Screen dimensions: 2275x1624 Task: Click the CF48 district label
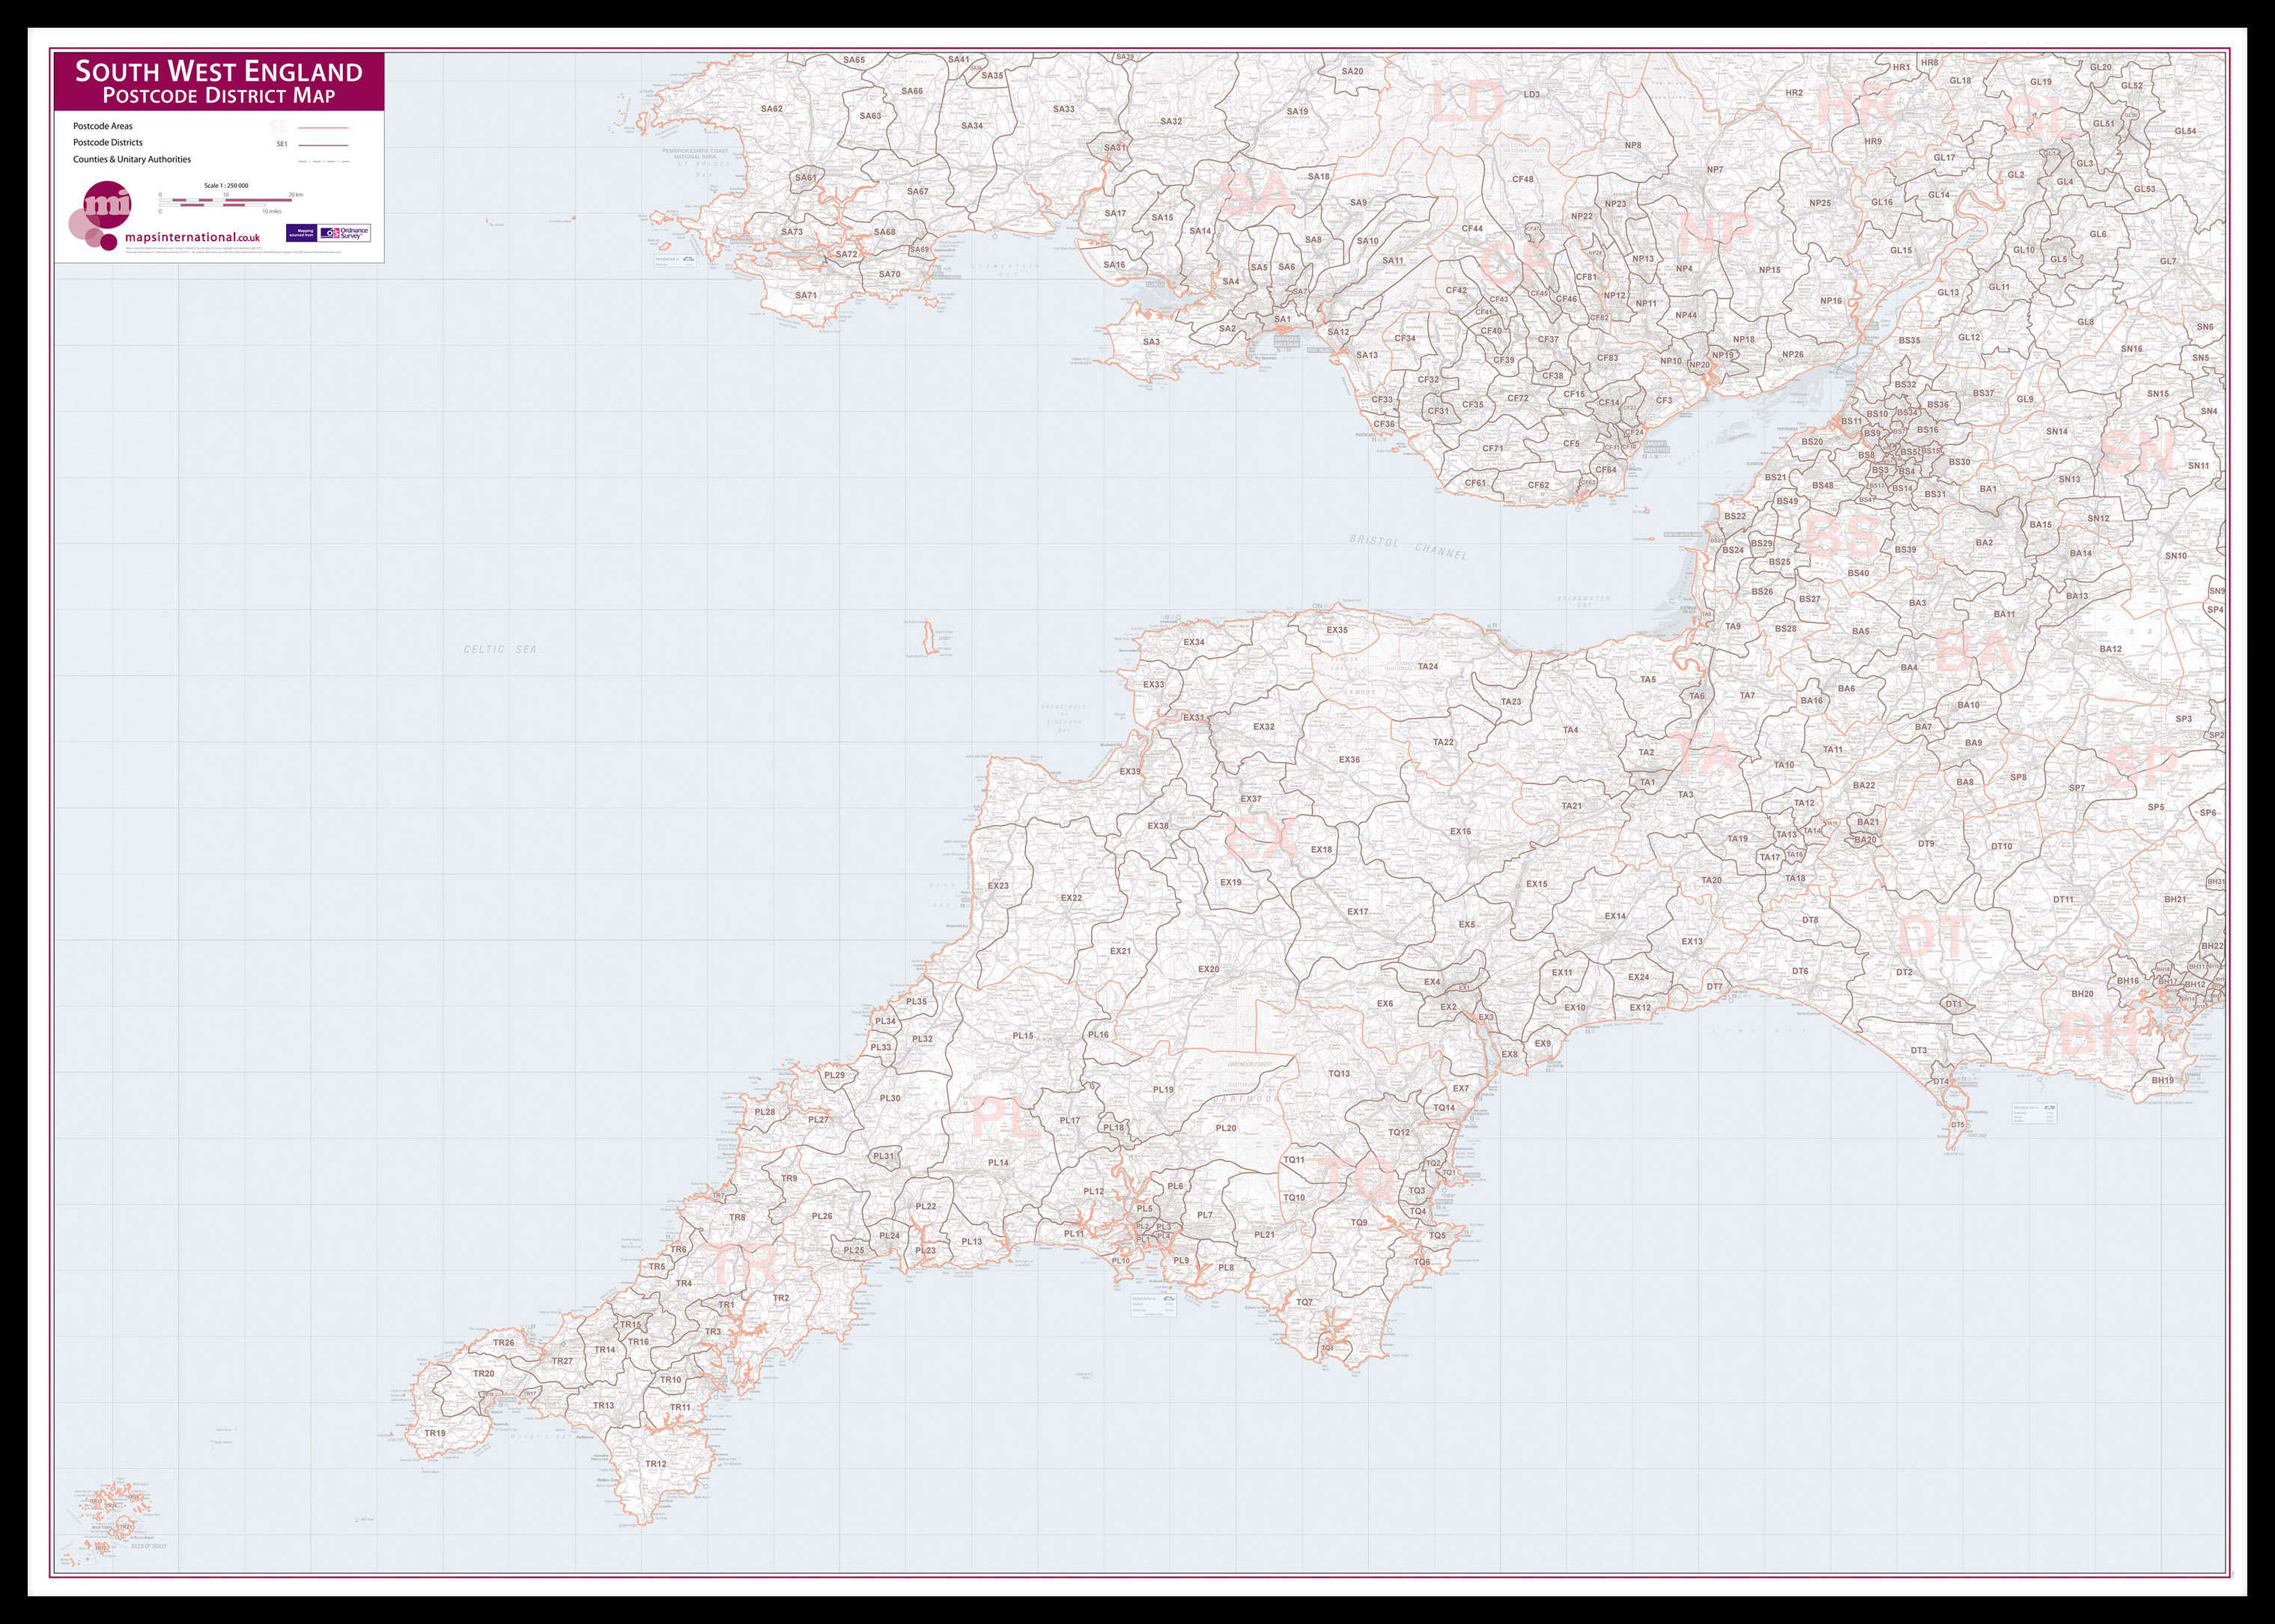pos(1523,179)
